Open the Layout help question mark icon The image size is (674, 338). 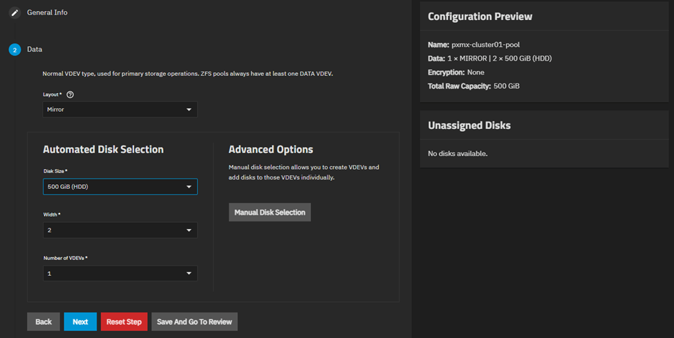(x=70, y=95)
